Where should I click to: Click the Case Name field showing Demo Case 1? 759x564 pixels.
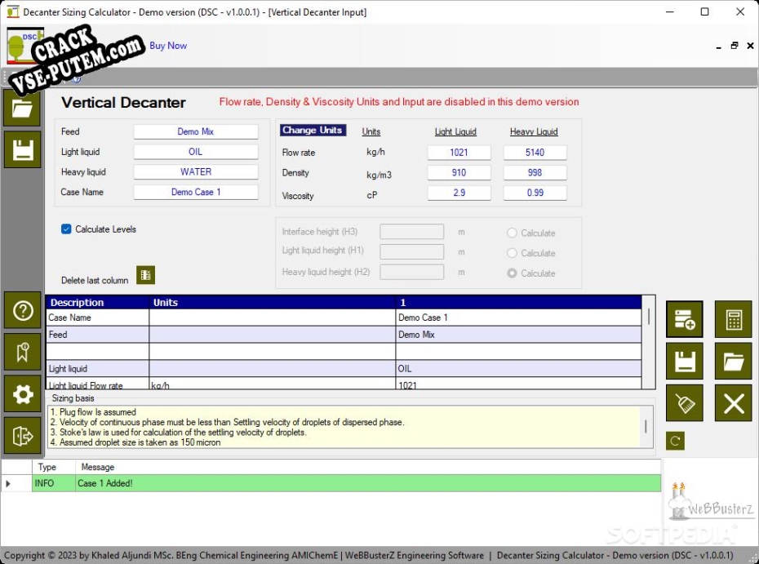click(196, 192)
